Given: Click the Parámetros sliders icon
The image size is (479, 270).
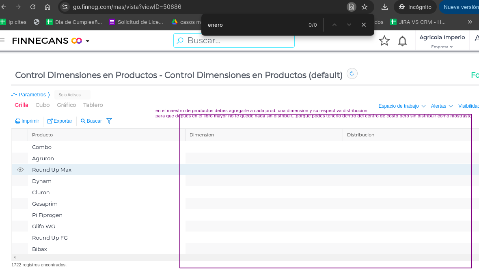Looking at the screenshot, I should coord(14,94).
